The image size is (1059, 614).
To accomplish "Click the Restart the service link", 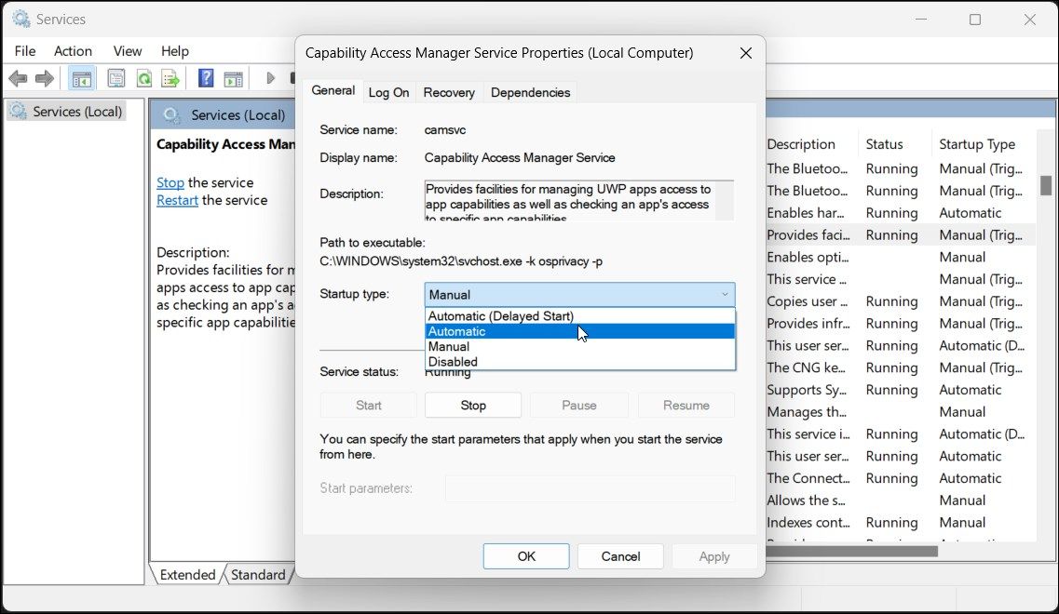I will [x=177, y=200].
